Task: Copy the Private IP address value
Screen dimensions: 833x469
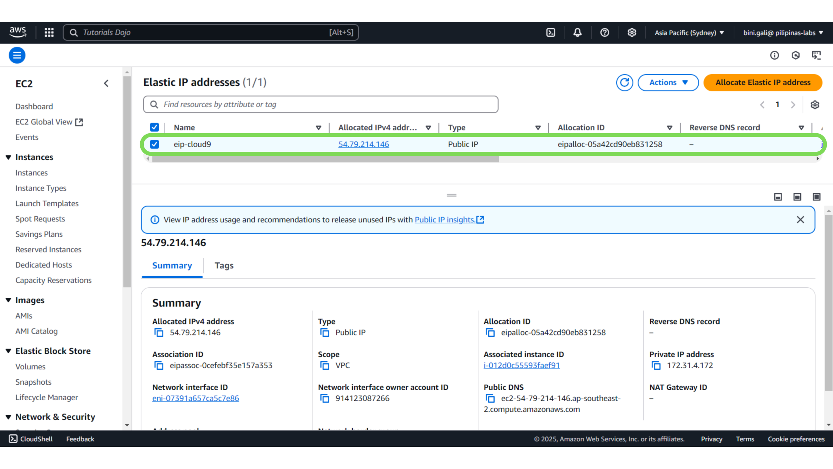Action: click(x=656, y=365)
